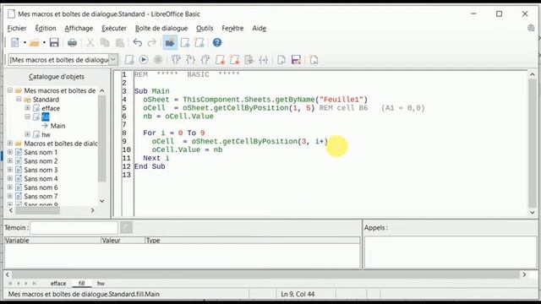Expand Macros et boîtes de dialogue LibreOffice node
The height and width of the screenshot is (304, 541).
(x=10, y=144)
